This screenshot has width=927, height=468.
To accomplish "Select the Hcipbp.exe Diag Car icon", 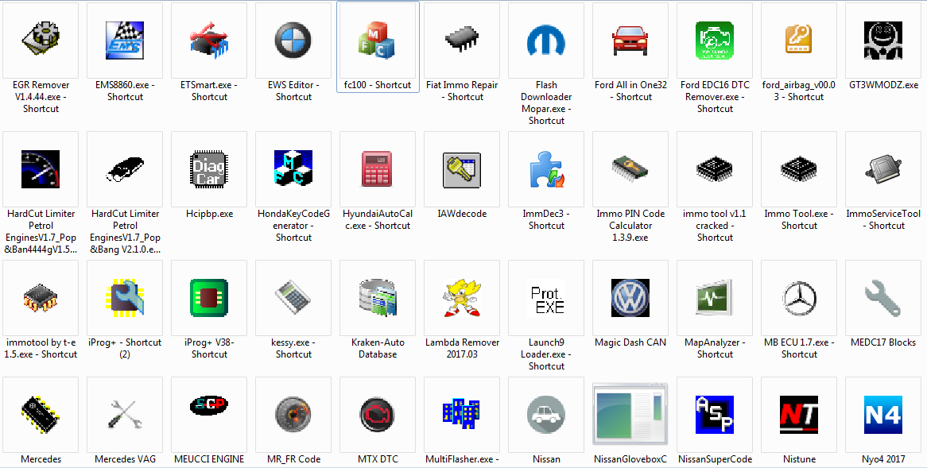I will [209, 168].
